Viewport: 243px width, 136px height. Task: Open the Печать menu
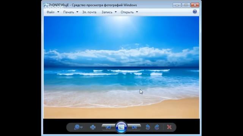coord(69,12)
